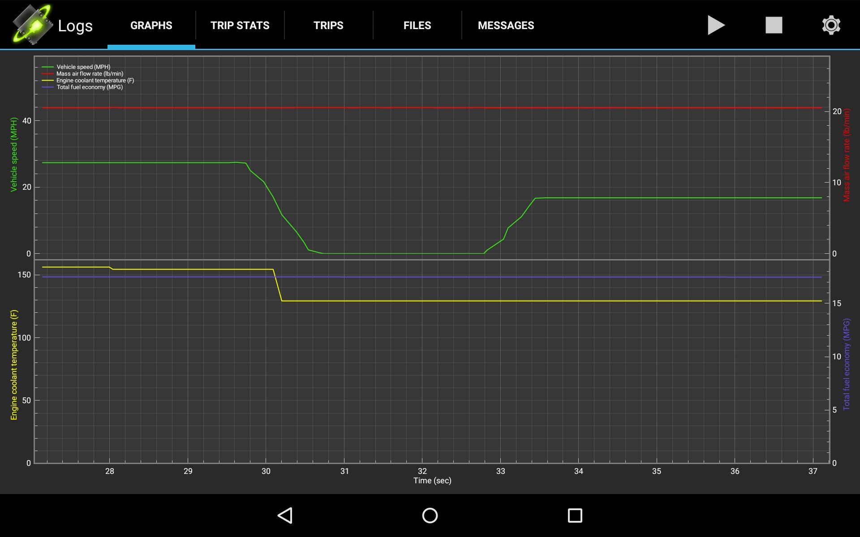Tap the purple Total fuel economy axis label
The image size is (860, 537).
pos(846,364)
